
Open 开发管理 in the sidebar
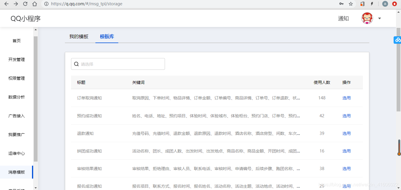[x=17, y=60]
